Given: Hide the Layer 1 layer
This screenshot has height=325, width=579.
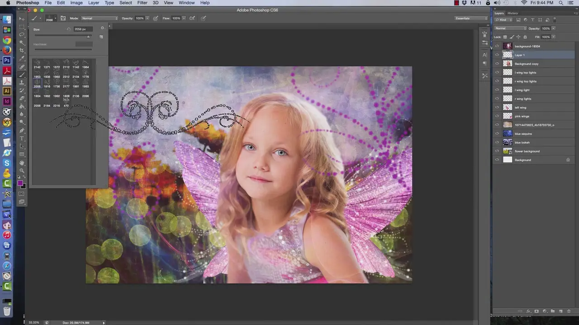Looking at the screenshot, I should [497, 55].
